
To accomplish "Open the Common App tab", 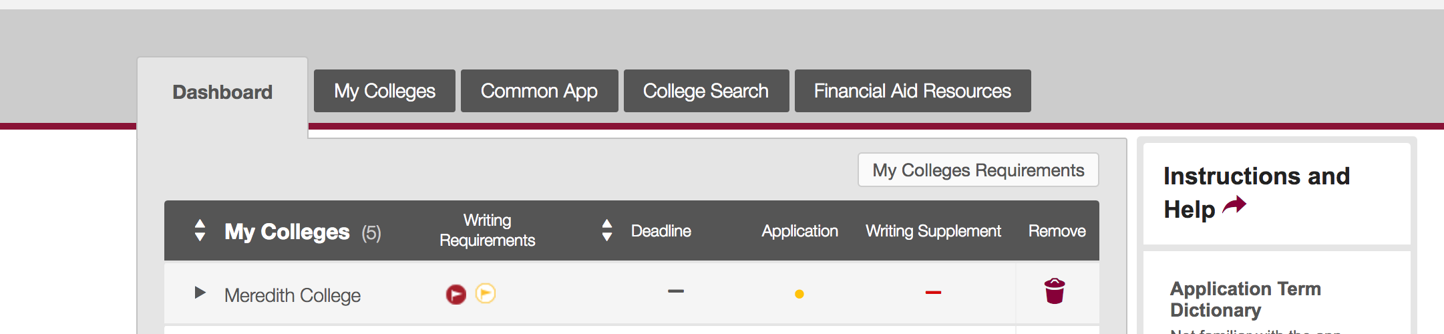I will 539,91.
